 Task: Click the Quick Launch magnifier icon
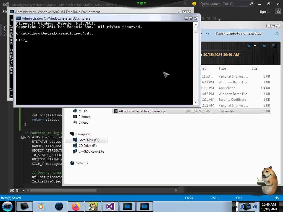pyautogui.click(x=251, y=3)
